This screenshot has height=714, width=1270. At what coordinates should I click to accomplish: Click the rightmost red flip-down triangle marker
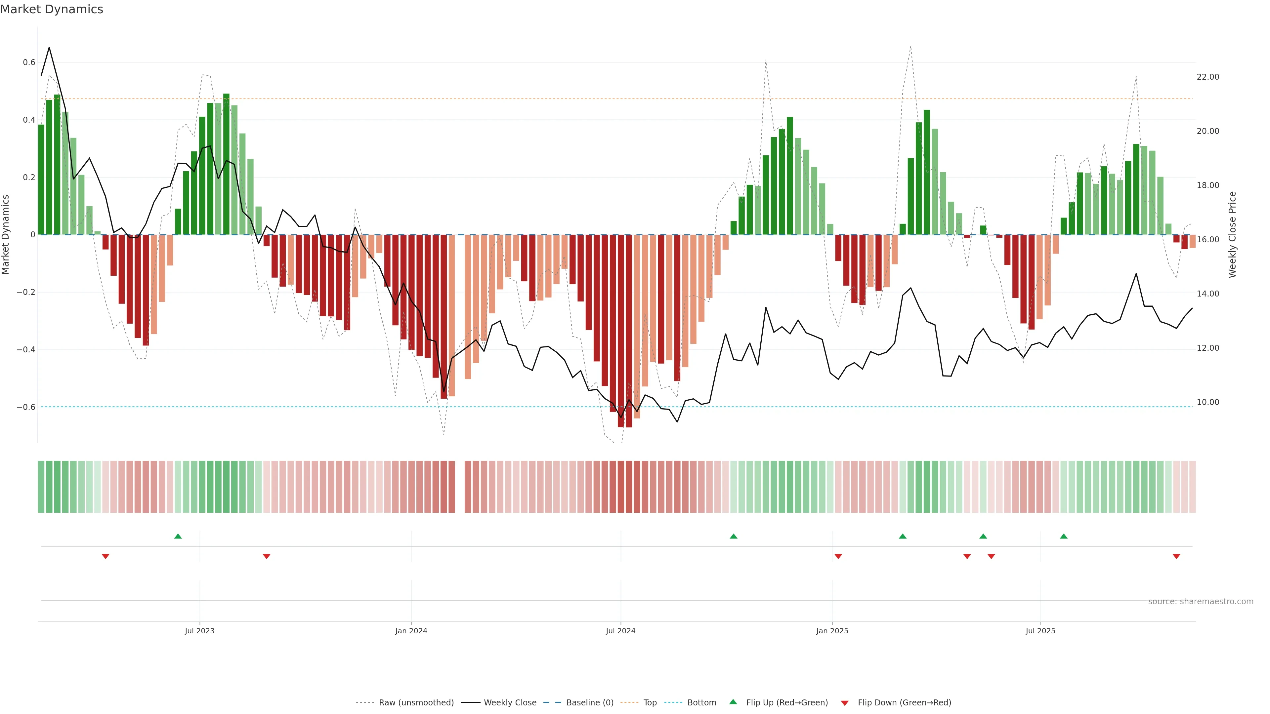click(x=1176, y=556)
